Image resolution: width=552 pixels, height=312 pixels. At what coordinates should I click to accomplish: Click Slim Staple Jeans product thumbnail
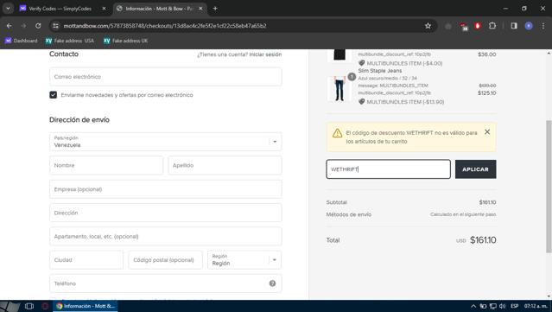click(x=339, y=89)
